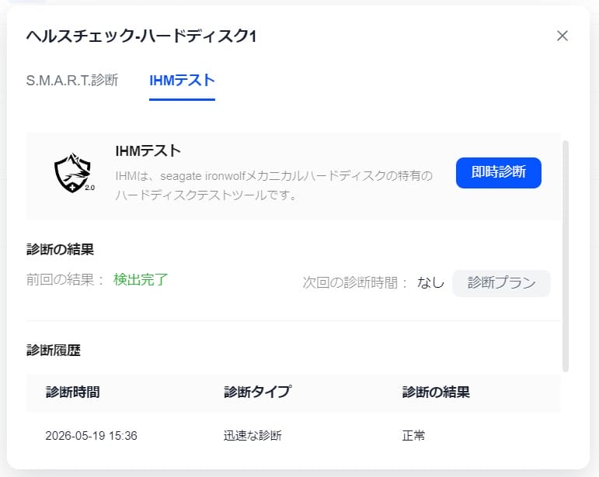Screen dimensions: 599x477
Task: Click the 正常 result cell
Action: (x=413, y=435)
